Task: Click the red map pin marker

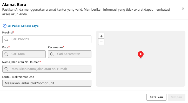Action: 141,55
